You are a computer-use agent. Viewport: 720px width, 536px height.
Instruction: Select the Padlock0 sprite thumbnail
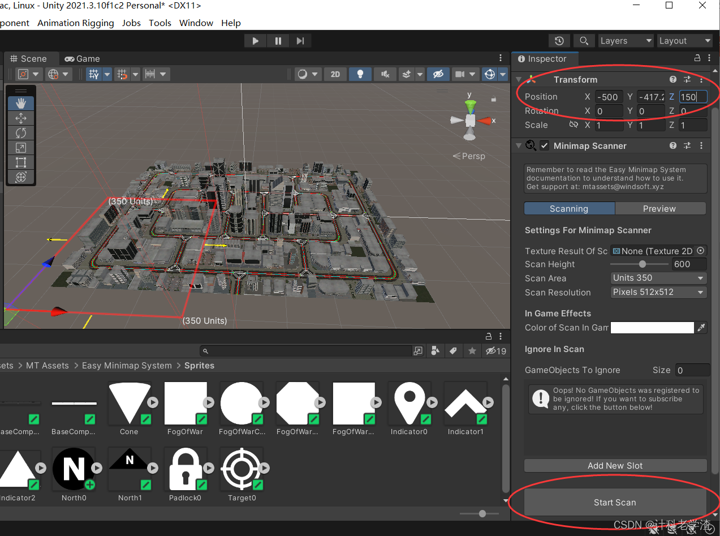[186, 469]
